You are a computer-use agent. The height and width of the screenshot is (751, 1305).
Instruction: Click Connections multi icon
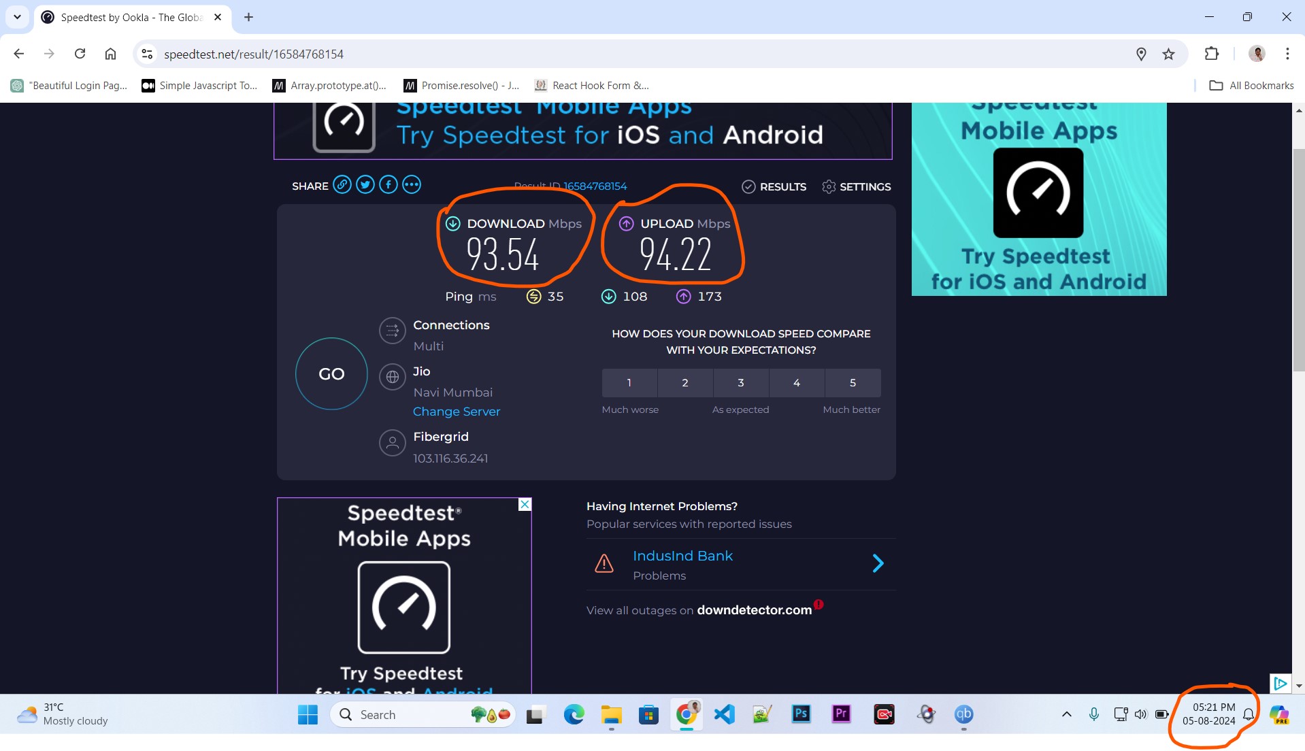[x=392, y=331]
